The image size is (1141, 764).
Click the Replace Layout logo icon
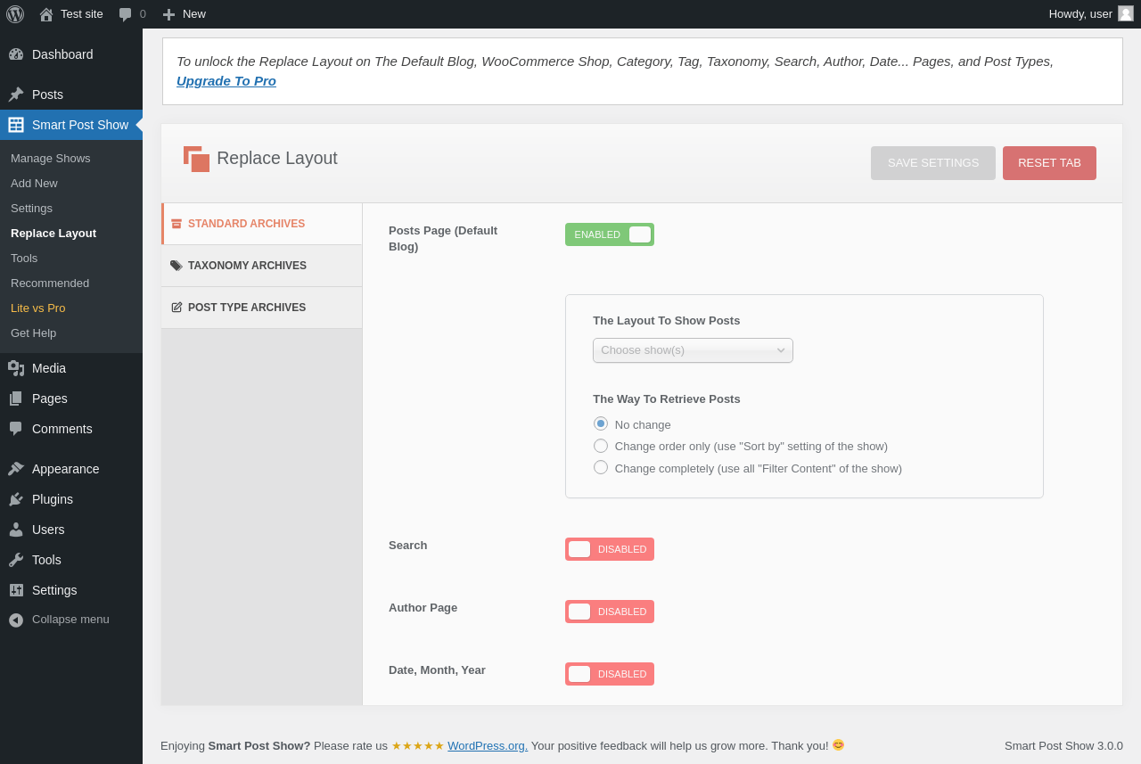point(197,159)
